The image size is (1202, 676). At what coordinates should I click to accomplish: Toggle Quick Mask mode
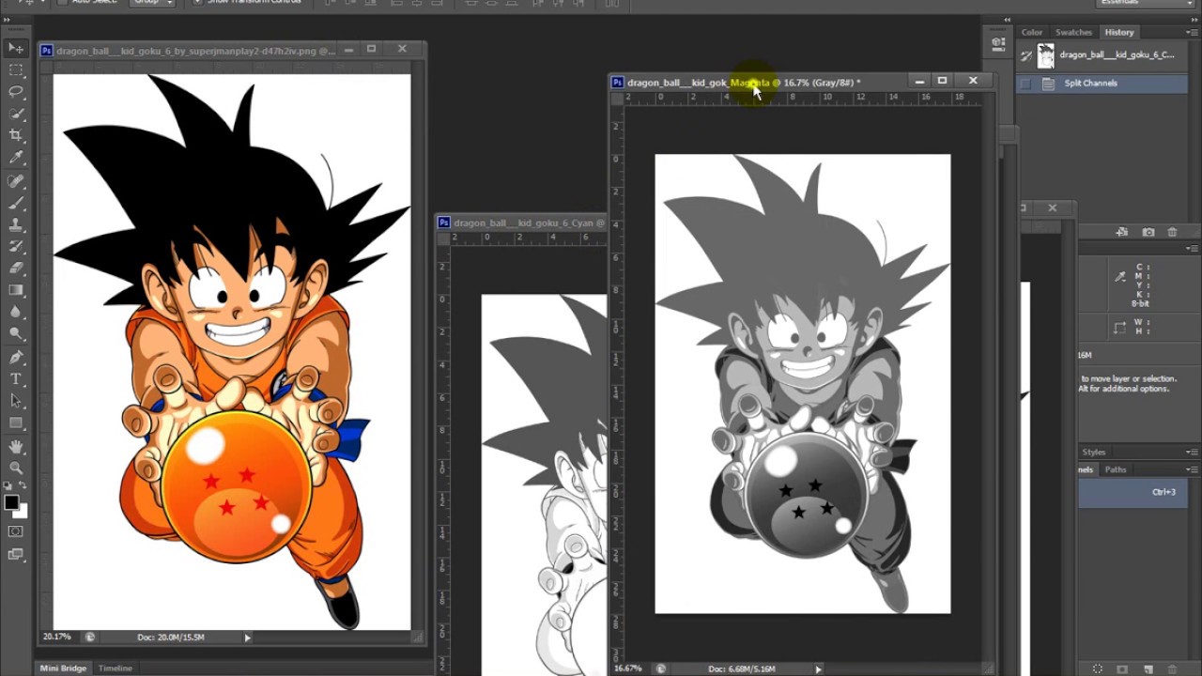[x=16, y=531]
